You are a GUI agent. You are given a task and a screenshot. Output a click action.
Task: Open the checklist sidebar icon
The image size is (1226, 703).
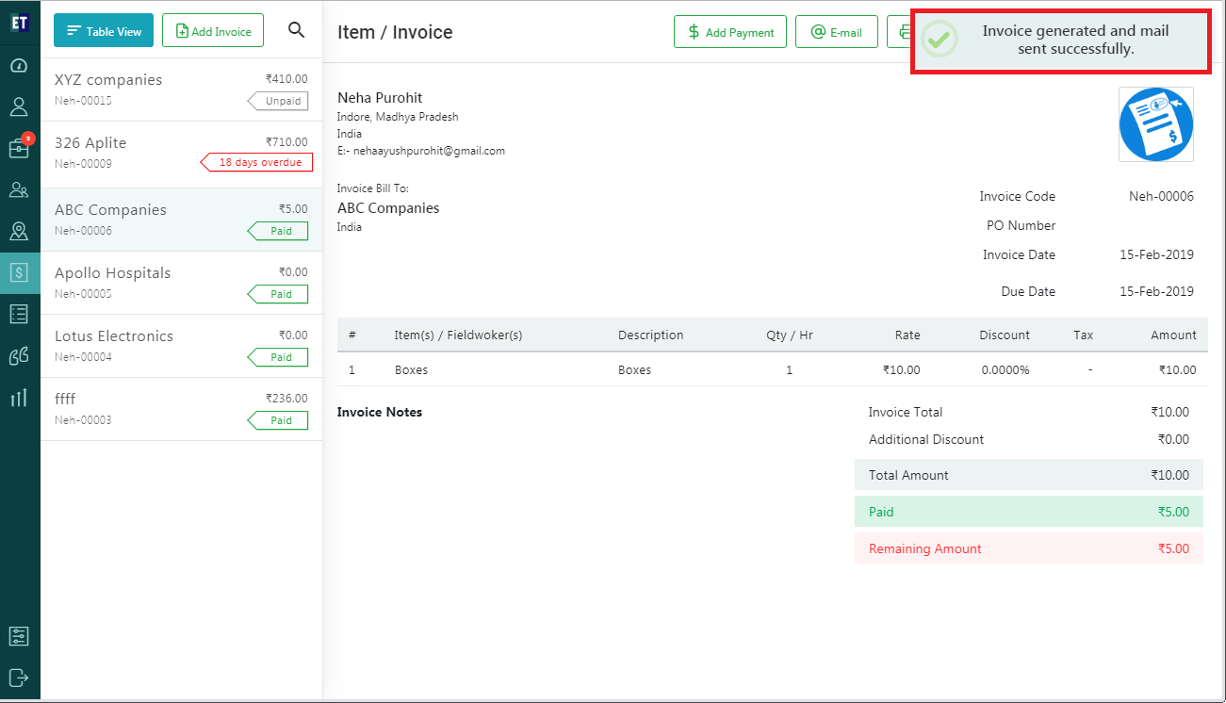19,314
